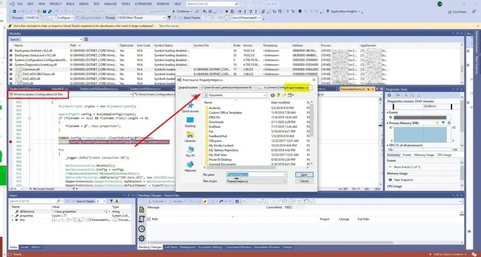Viewport: 481px width, 257px height.
Task: Click the Back arrow icon in Find Source dialog
Action: [x=272, y=95]
